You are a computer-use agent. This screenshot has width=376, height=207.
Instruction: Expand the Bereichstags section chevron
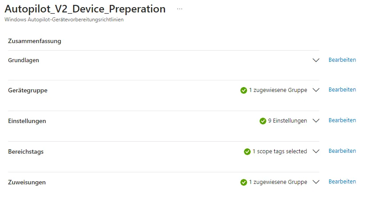pyautogui.click(x=316, y=151)
